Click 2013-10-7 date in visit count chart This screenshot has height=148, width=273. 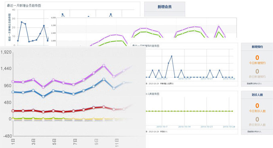point(162,127)
